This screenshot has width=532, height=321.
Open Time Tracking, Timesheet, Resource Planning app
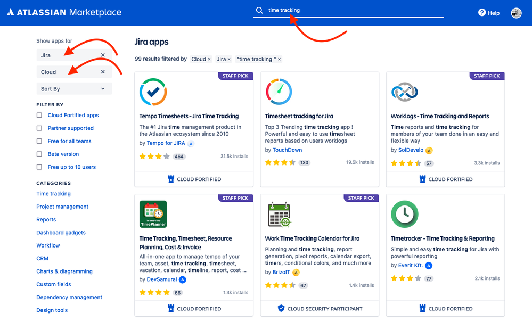click(x=186, y=243)
